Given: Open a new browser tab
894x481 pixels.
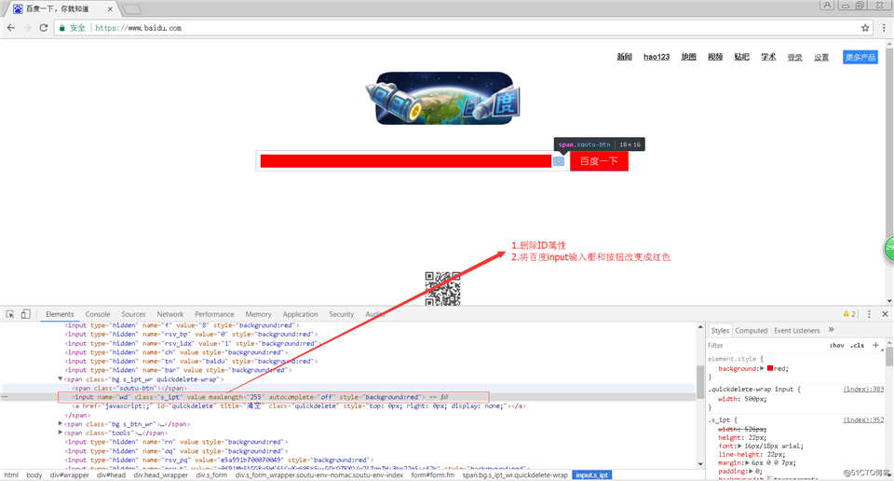Looking at the screenshot, I should pos(131,9).
